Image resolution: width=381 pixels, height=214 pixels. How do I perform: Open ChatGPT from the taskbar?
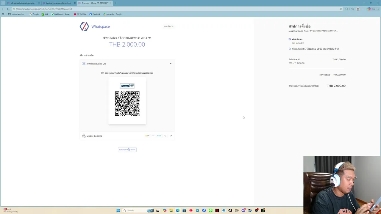pyautogui.click(x=237, y=210)
